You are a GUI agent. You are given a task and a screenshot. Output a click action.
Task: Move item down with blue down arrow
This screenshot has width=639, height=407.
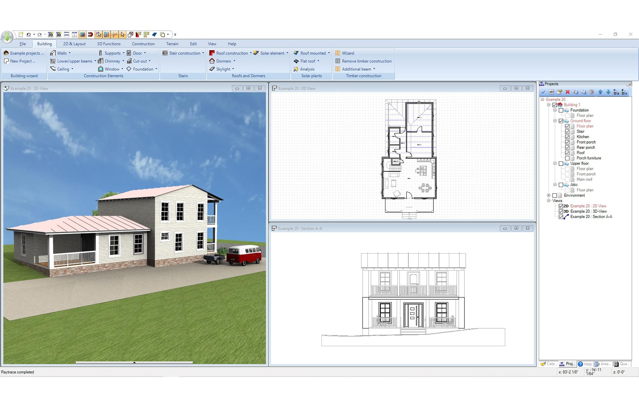(608, 92)
